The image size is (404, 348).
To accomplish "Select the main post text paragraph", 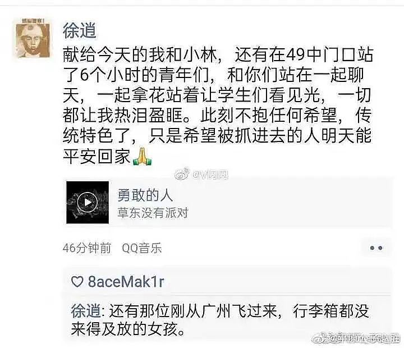I will tap(218, 106).
